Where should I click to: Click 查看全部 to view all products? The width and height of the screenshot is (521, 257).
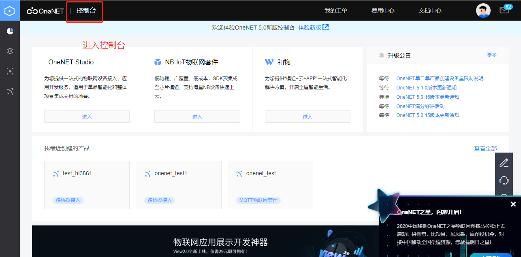[x=485, y=148]
